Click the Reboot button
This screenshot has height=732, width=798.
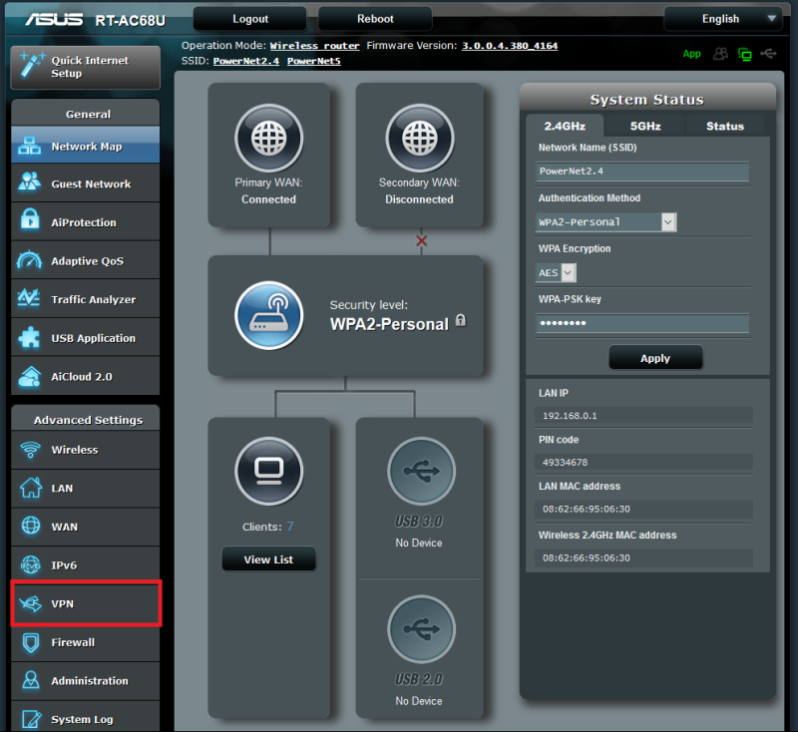375,19
